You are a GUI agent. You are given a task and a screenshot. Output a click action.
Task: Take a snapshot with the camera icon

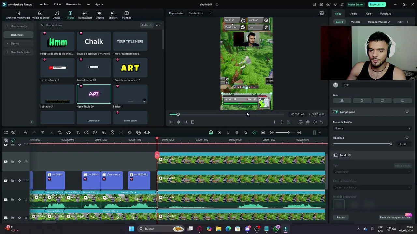click(x=308, y=122)
